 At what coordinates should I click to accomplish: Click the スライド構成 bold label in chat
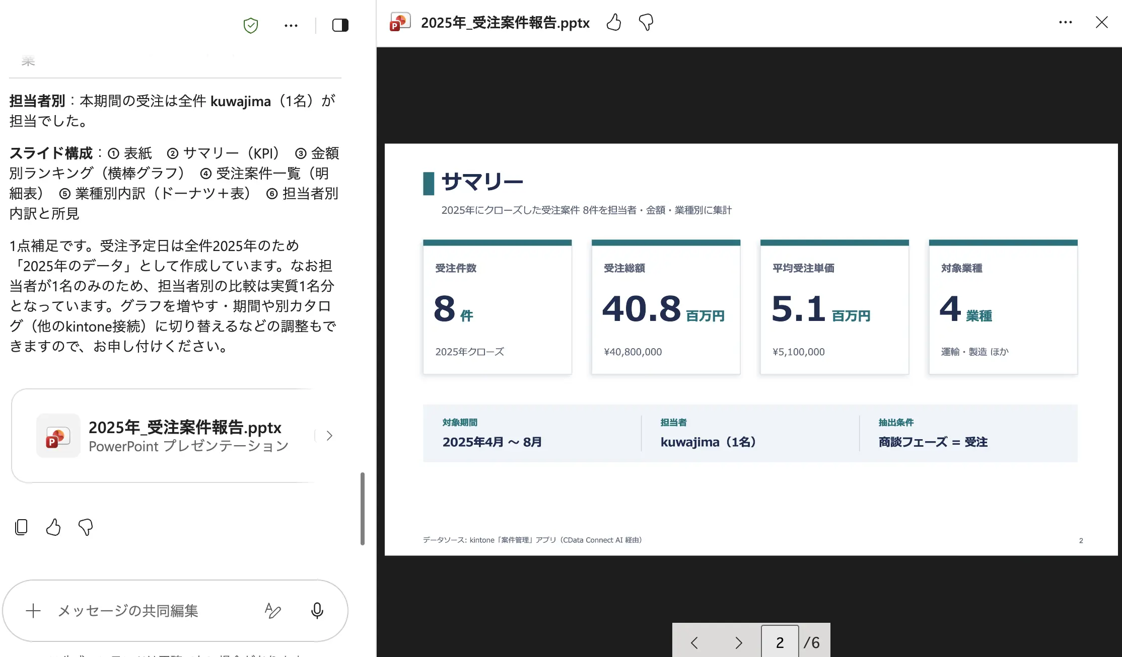pyautogui.click(x=51, y=153)
